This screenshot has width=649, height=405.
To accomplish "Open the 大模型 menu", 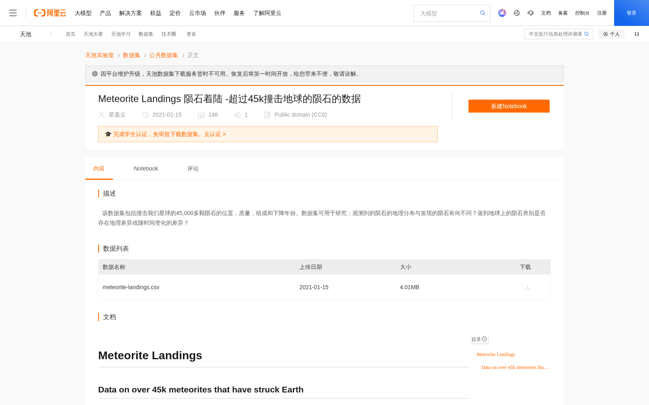I will pos(83,13).
